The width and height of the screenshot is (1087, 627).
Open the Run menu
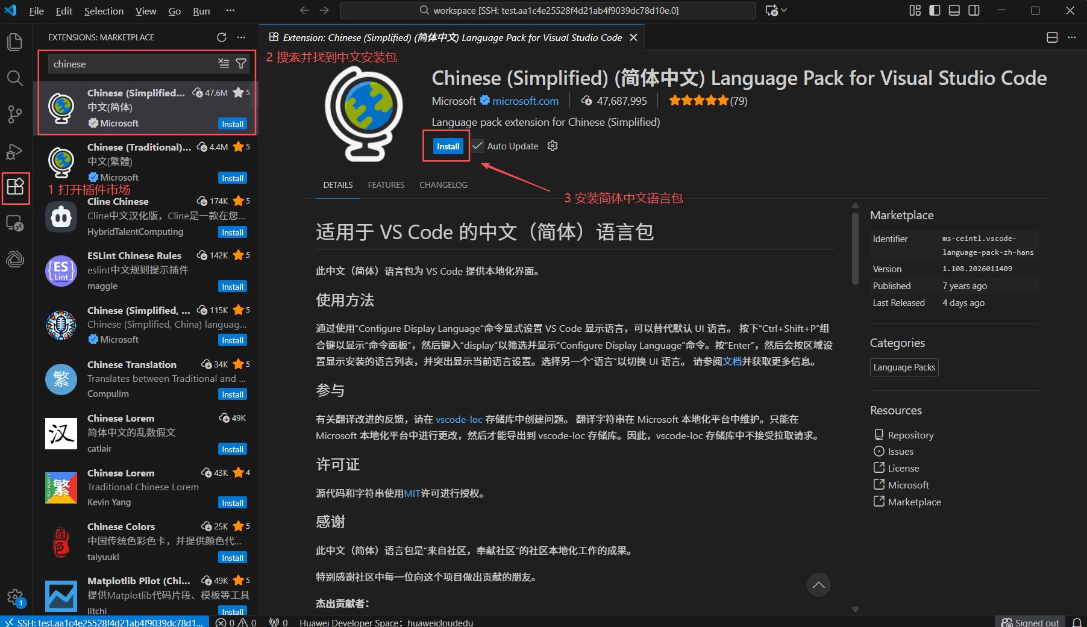[x=201, y=11]
